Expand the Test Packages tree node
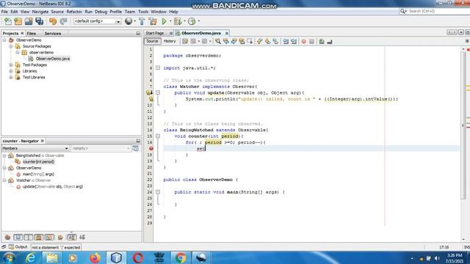This screenshot has height=264, width=470. (x=11, y=65)
